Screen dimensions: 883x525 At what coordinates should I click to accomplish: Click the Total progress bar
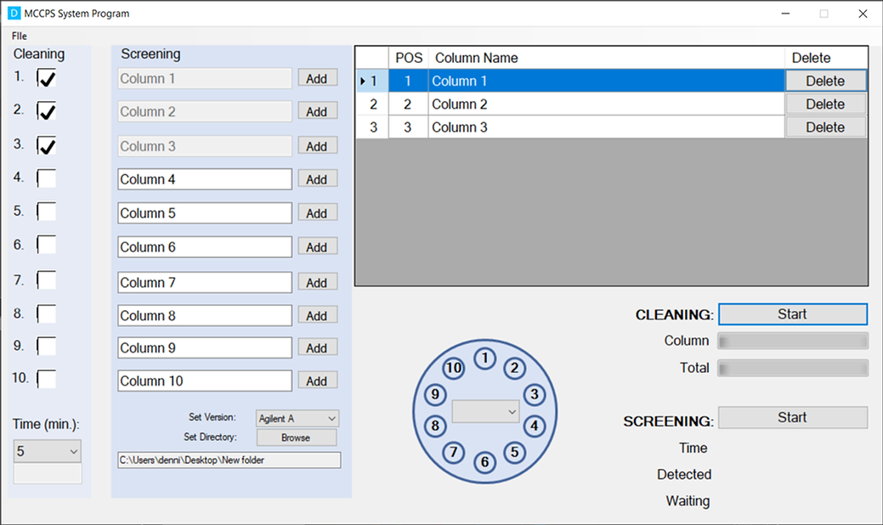tap(791, 368)
